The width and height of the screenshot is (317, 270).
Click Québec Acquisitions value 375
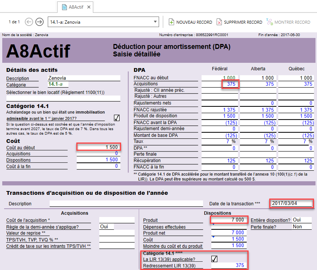296,84
